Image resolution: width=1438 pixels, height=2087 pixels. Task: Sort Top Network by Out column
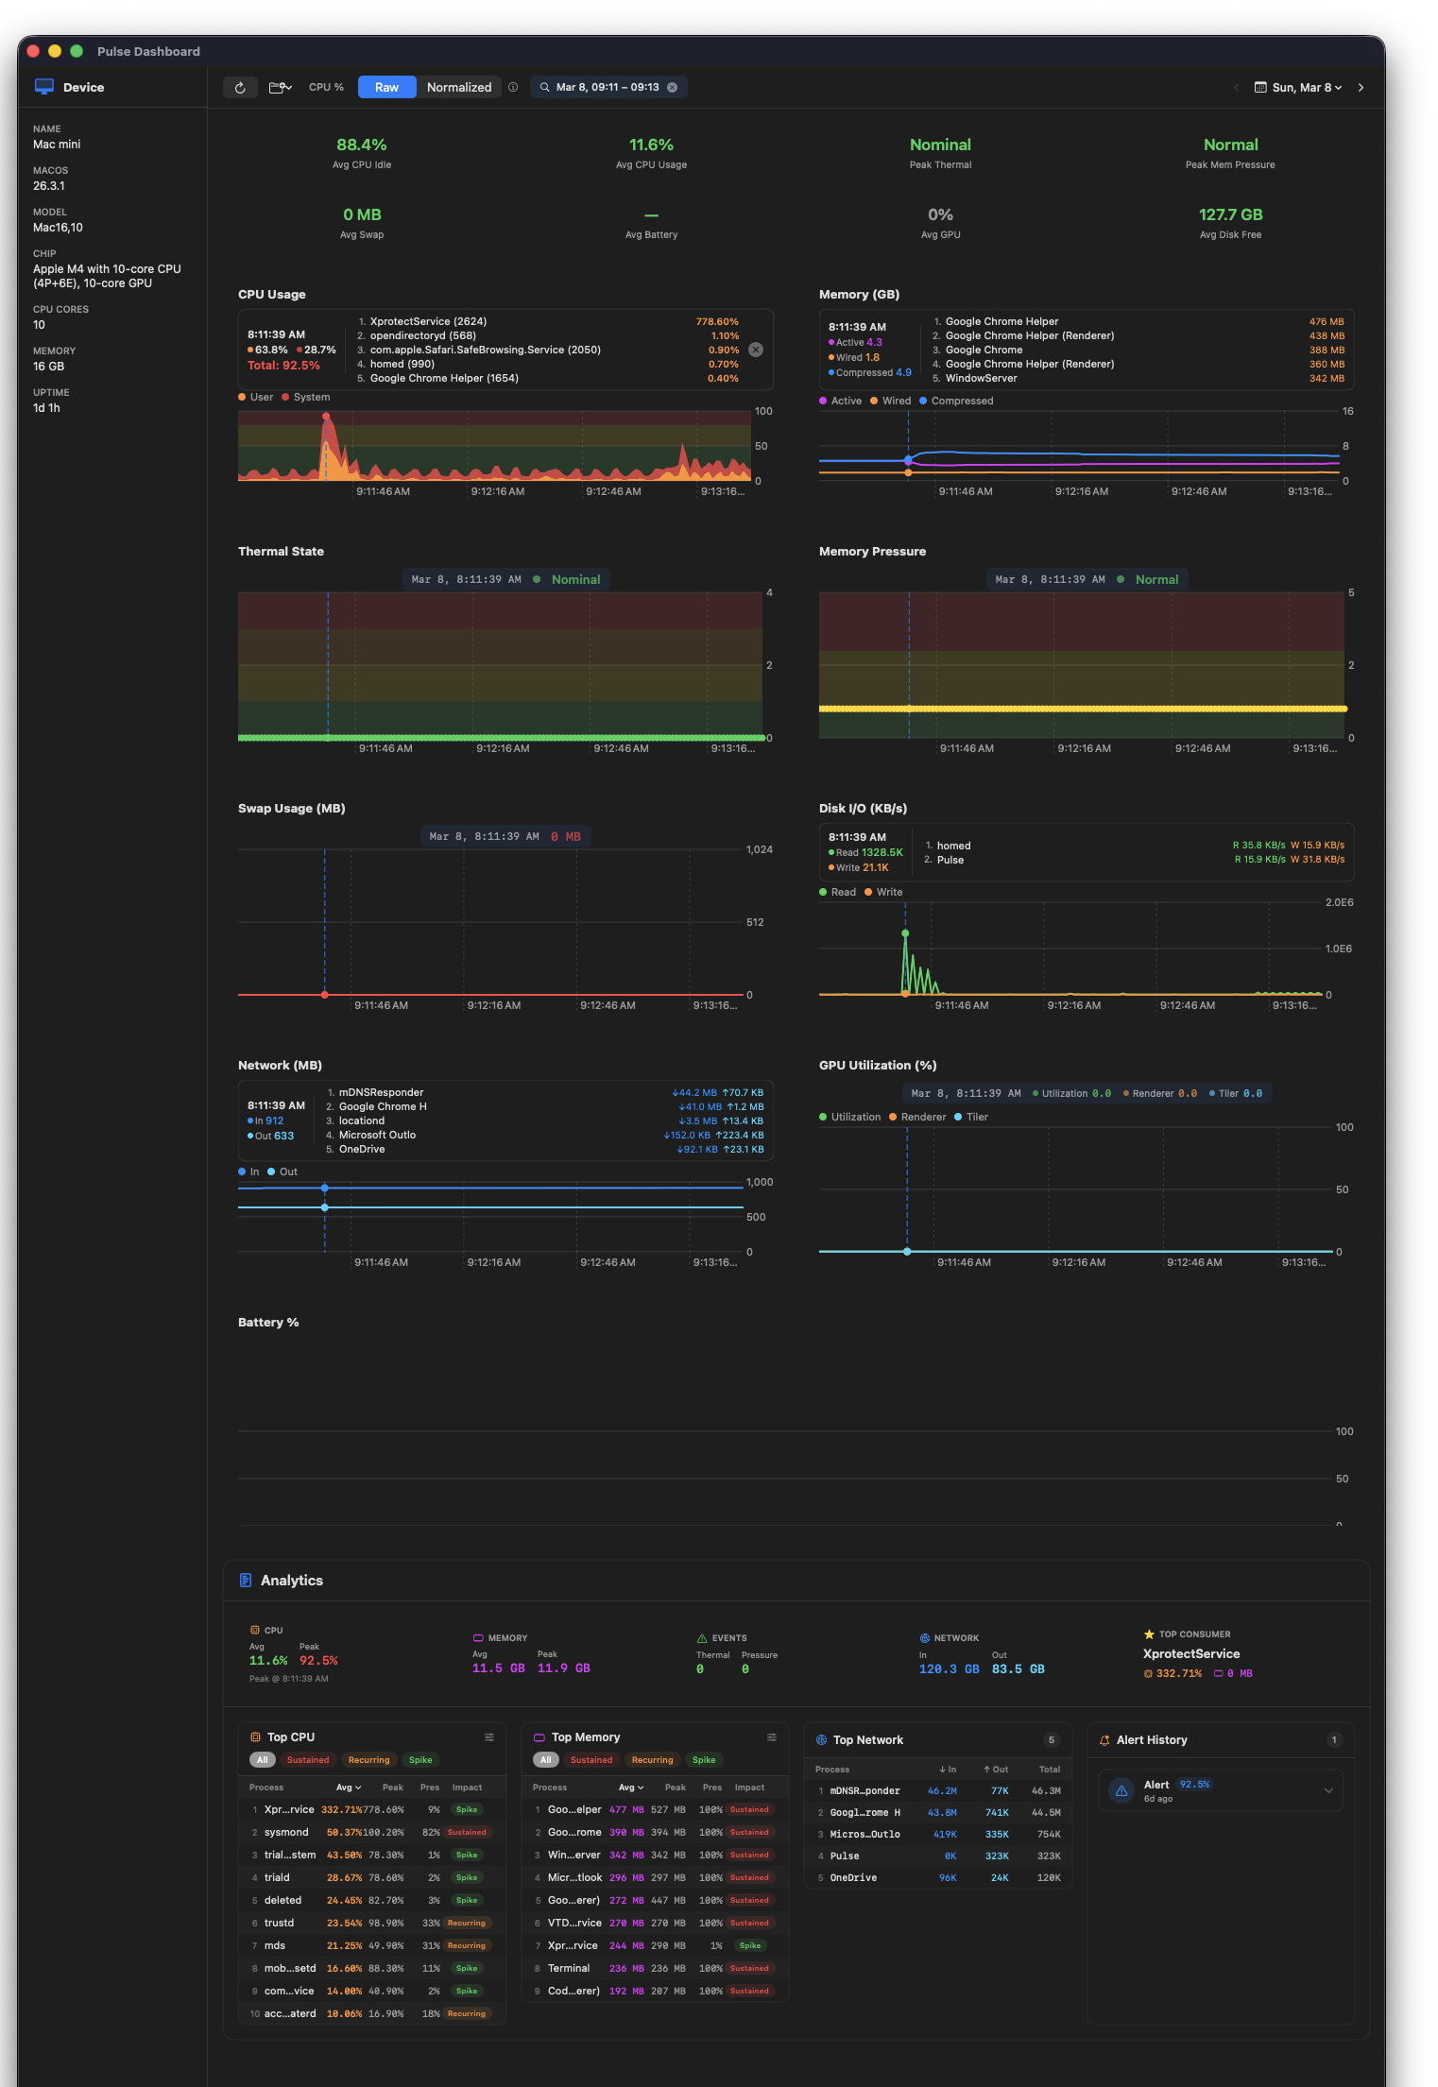(x=996, y=1769)
